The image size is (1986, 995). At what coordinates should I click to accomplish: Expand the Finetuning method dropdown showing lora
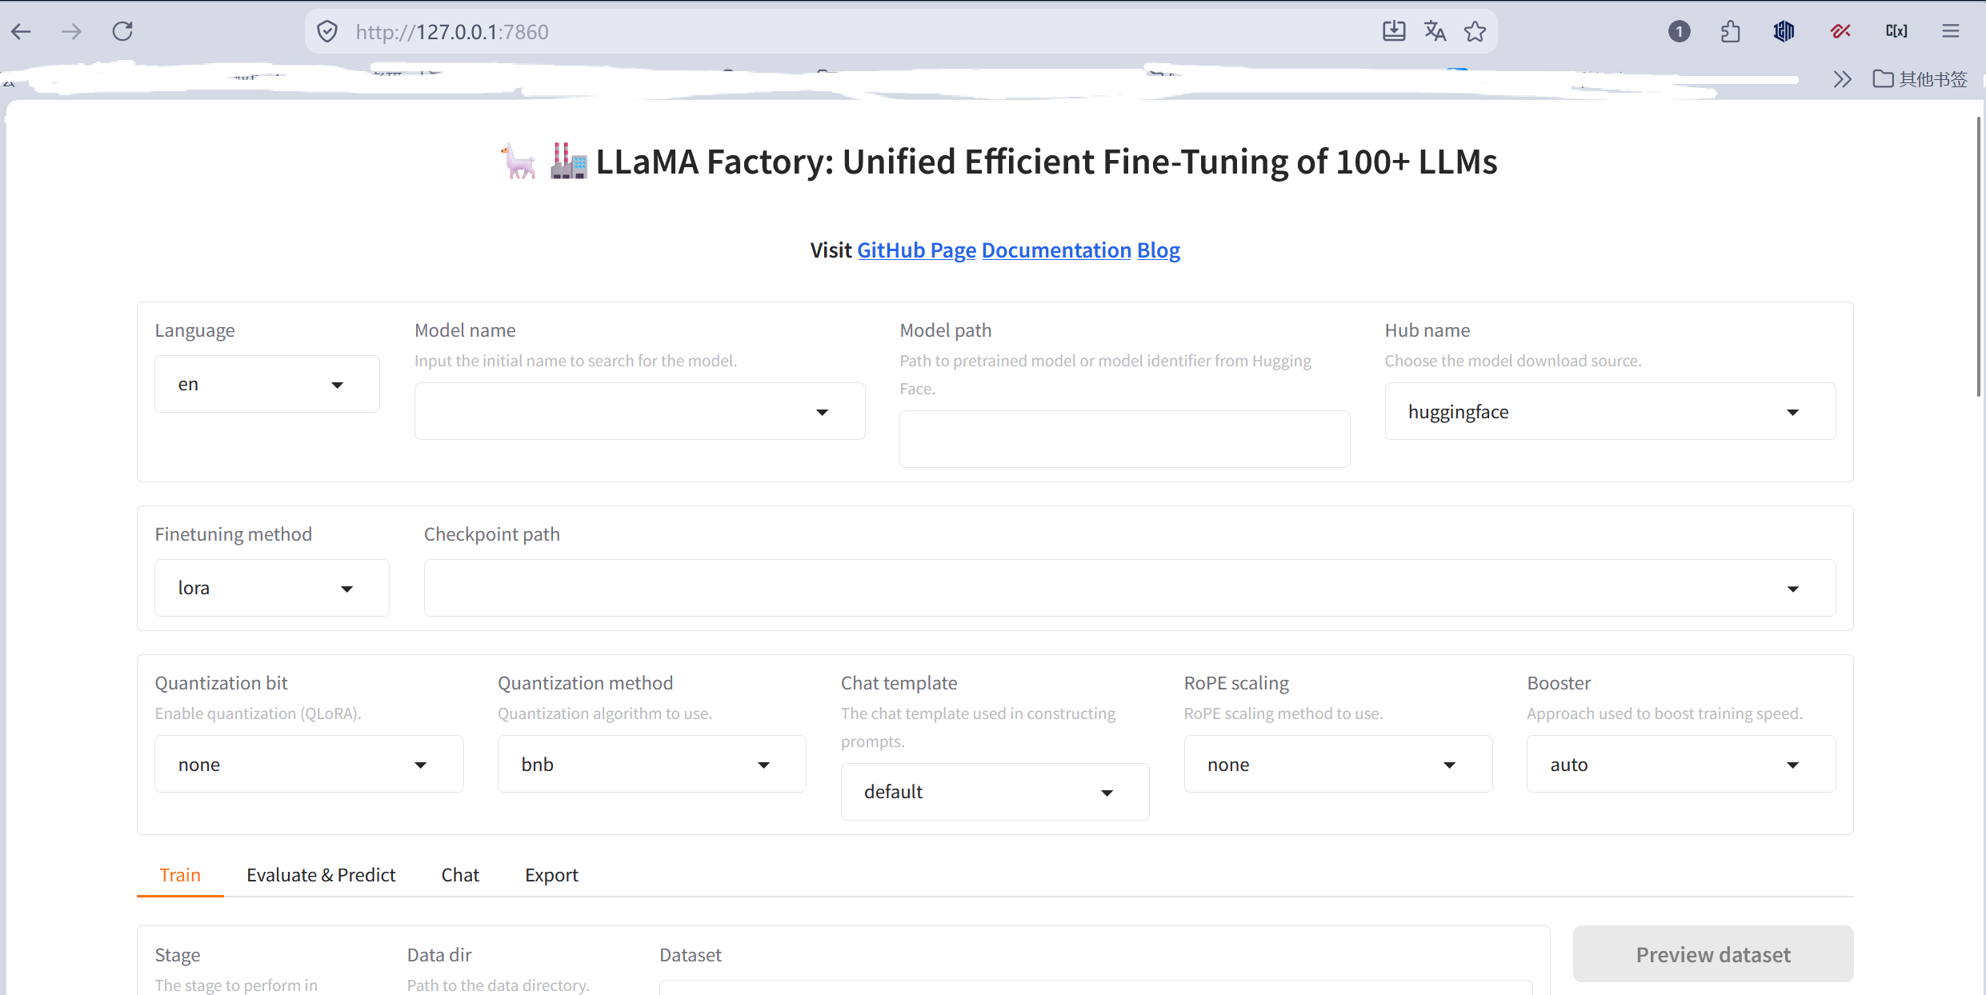pyautogui.click(x=272, y=588)
